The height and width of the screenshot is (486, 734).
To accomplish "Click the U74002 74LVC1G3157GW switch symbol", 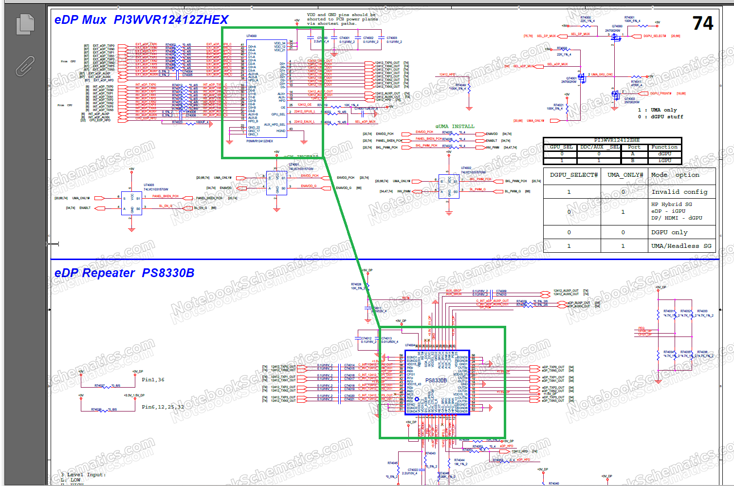I will tap(449, 187).
